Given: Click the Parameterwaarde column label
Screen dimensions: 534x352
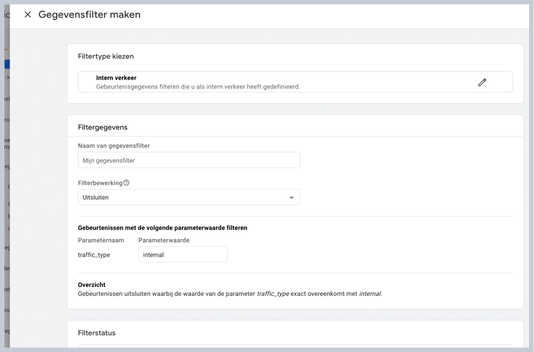Looking at the screenshot, I should (164, 240).
